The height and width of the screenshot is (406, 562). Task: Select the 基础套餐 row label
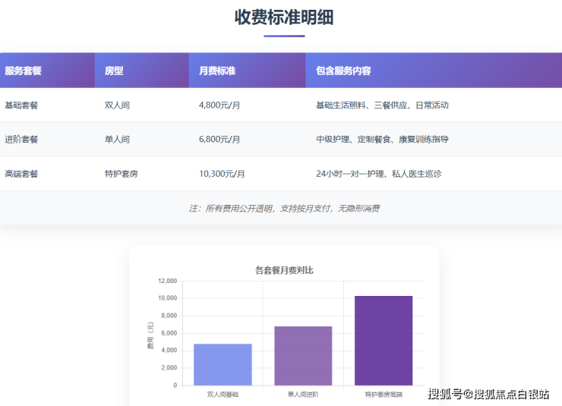click(21, 105)
